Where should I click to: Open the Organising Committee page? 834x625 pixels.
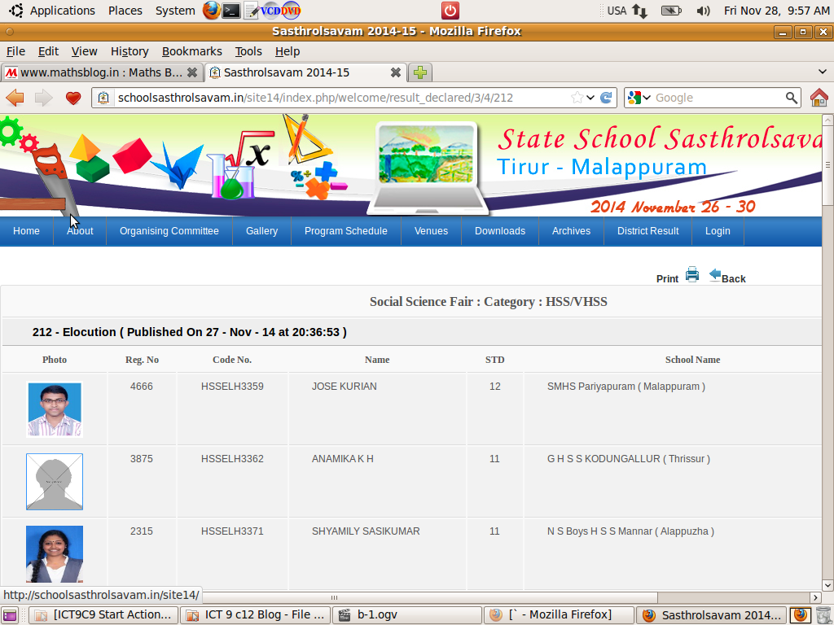click(x=169, y=231)
